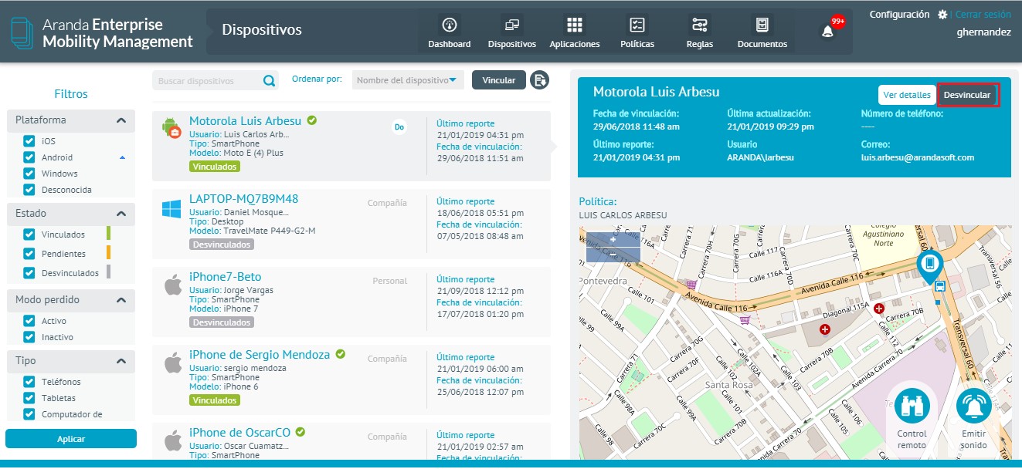Focus the Buscar dispositivos search field
Image resolution: width=1022 pixels, height=469 pixels.
206,80
